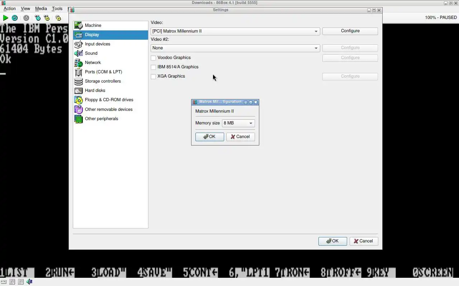The image size is (459, 286).
Task: Close the Settings window
Action: 379,10
